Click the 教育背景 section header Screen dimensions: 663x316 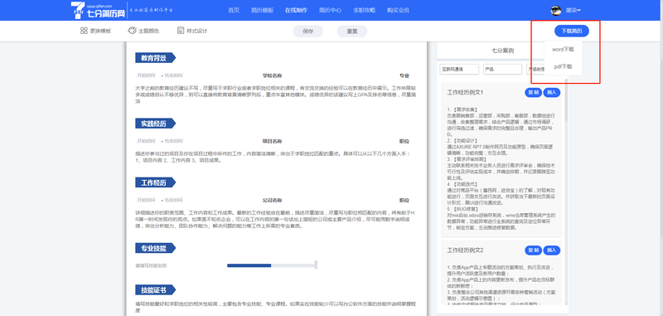point(155,58)
